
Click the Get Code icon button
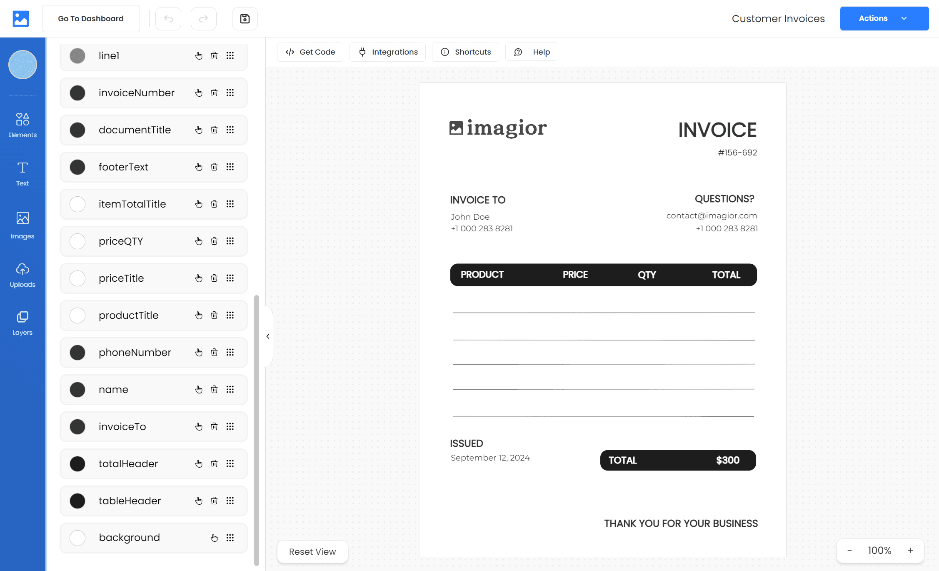click(x=290, y=52)
